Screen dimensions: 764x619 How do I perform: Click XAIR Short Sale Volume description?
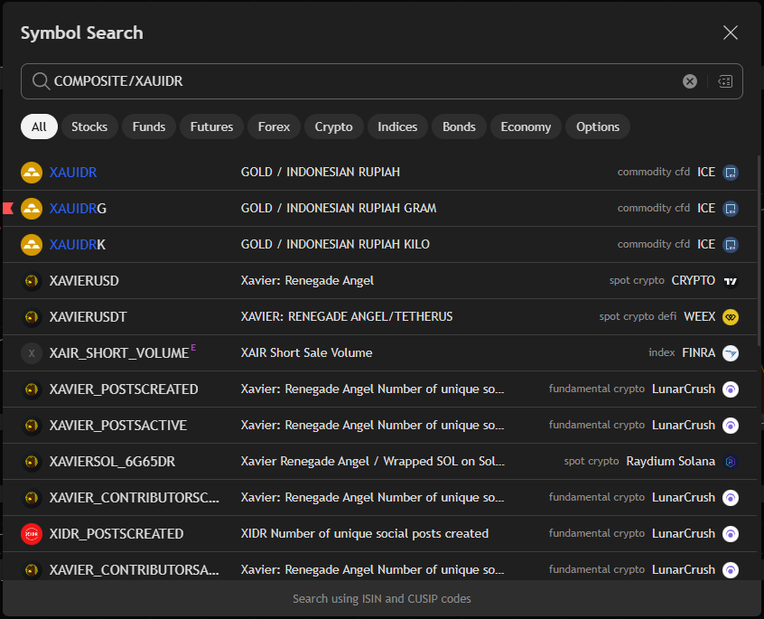point(306,353)
